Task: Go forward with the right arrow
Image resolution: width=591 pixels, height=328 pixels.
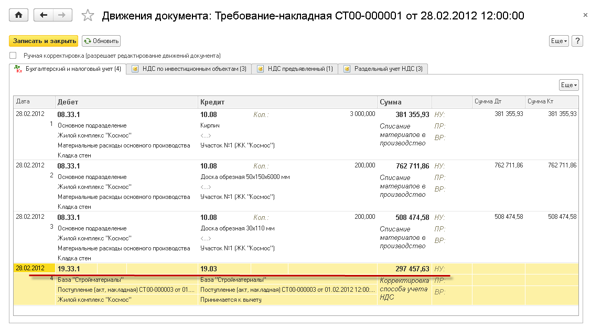Action: point(62,15)
